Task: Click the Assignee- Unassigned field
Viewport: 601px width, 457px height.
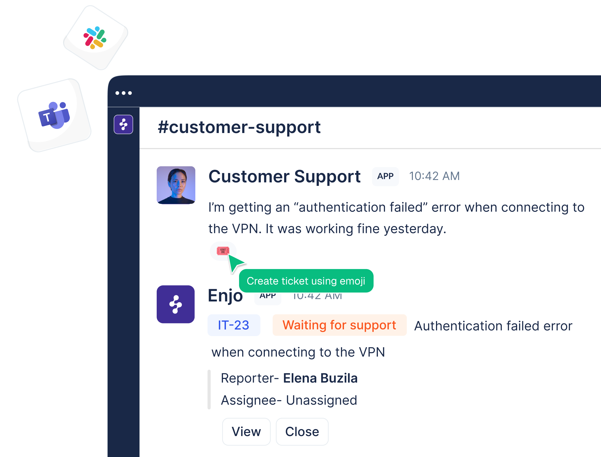Action: 289,400
